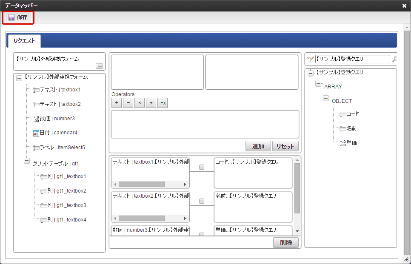Check the textbox2 to 名前 mapping checkbox
The height and width of the screenshot is (264, 411).
[202, 201]
